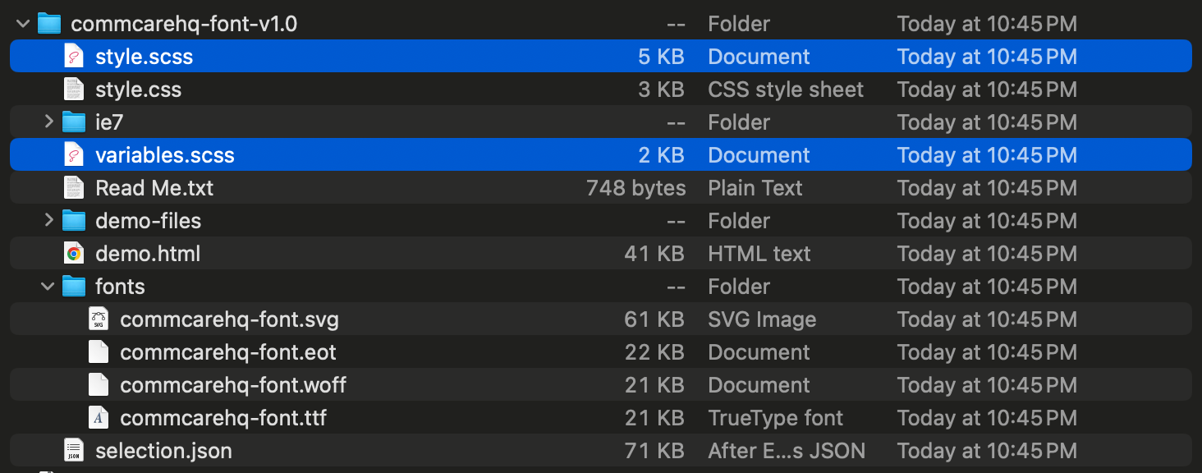Image resolution: width=1202 pixels, height=473 pixels.
Task: Click the variables.scss Sass file icon
Action: tap(74, 155)
